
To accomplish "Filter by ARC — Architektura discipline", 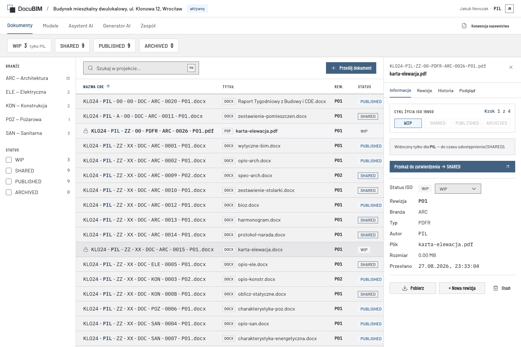I will tap(38, 78).
